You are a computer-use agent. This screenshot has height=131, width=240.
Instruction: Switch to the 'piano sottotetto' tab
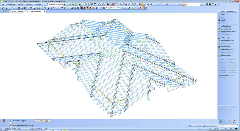click(x=18, y=12)
